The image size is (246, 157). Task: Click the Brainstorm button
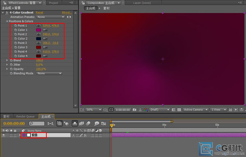[x=97, y=123]
